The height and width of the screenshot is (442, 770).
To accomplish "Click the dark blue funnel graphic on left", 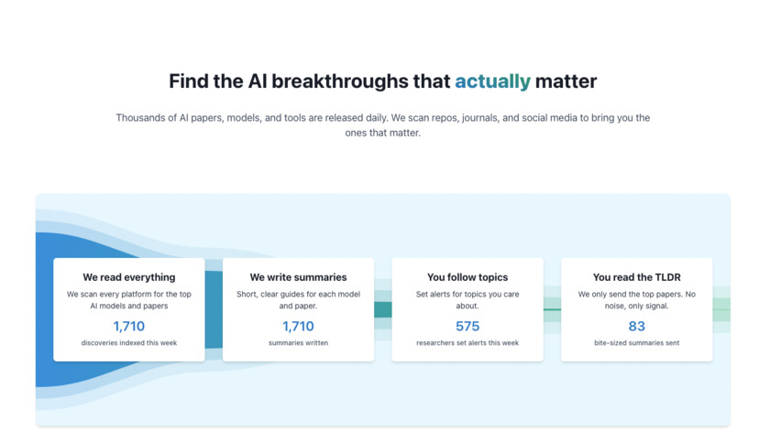I will pyautogui.click(x=44, y=311).
